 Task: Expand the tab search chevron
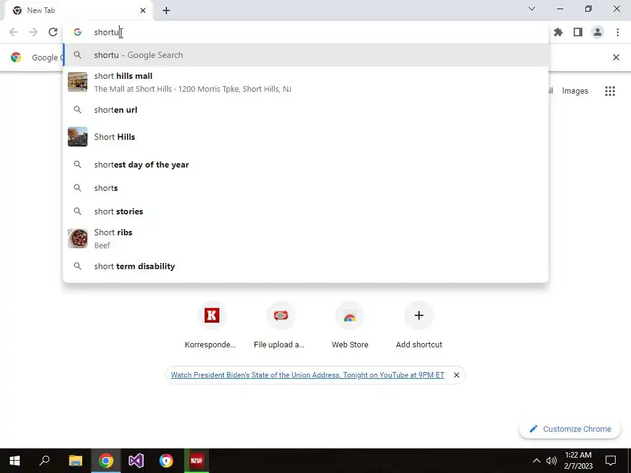pos(532,9)
